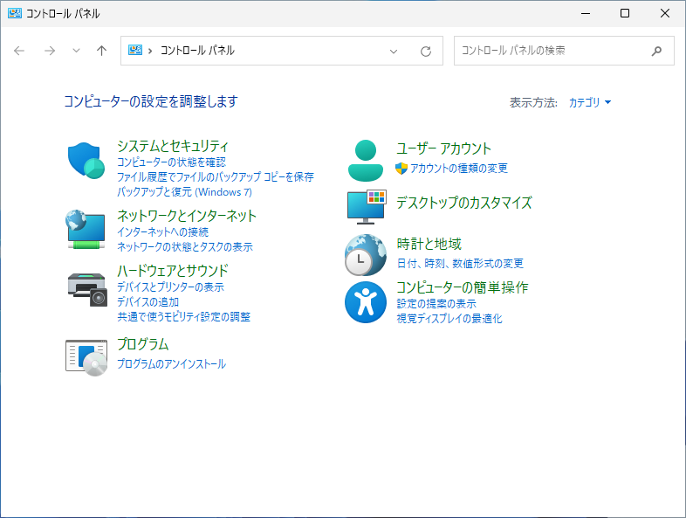Click インターネットへの接続 link
This screenshot has height=518, width=686.
point(162,232)
